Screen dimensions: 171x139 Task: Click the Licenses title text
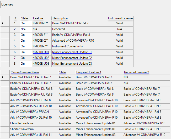pos(7,4)
